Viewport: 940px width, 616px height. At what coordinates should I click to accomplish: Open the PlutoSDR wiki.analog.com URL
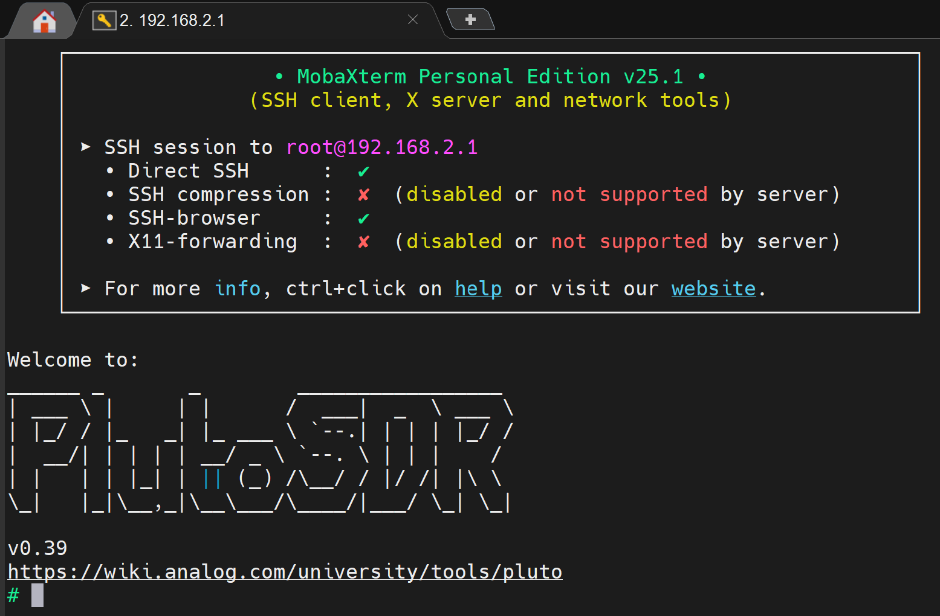(284, 571)
